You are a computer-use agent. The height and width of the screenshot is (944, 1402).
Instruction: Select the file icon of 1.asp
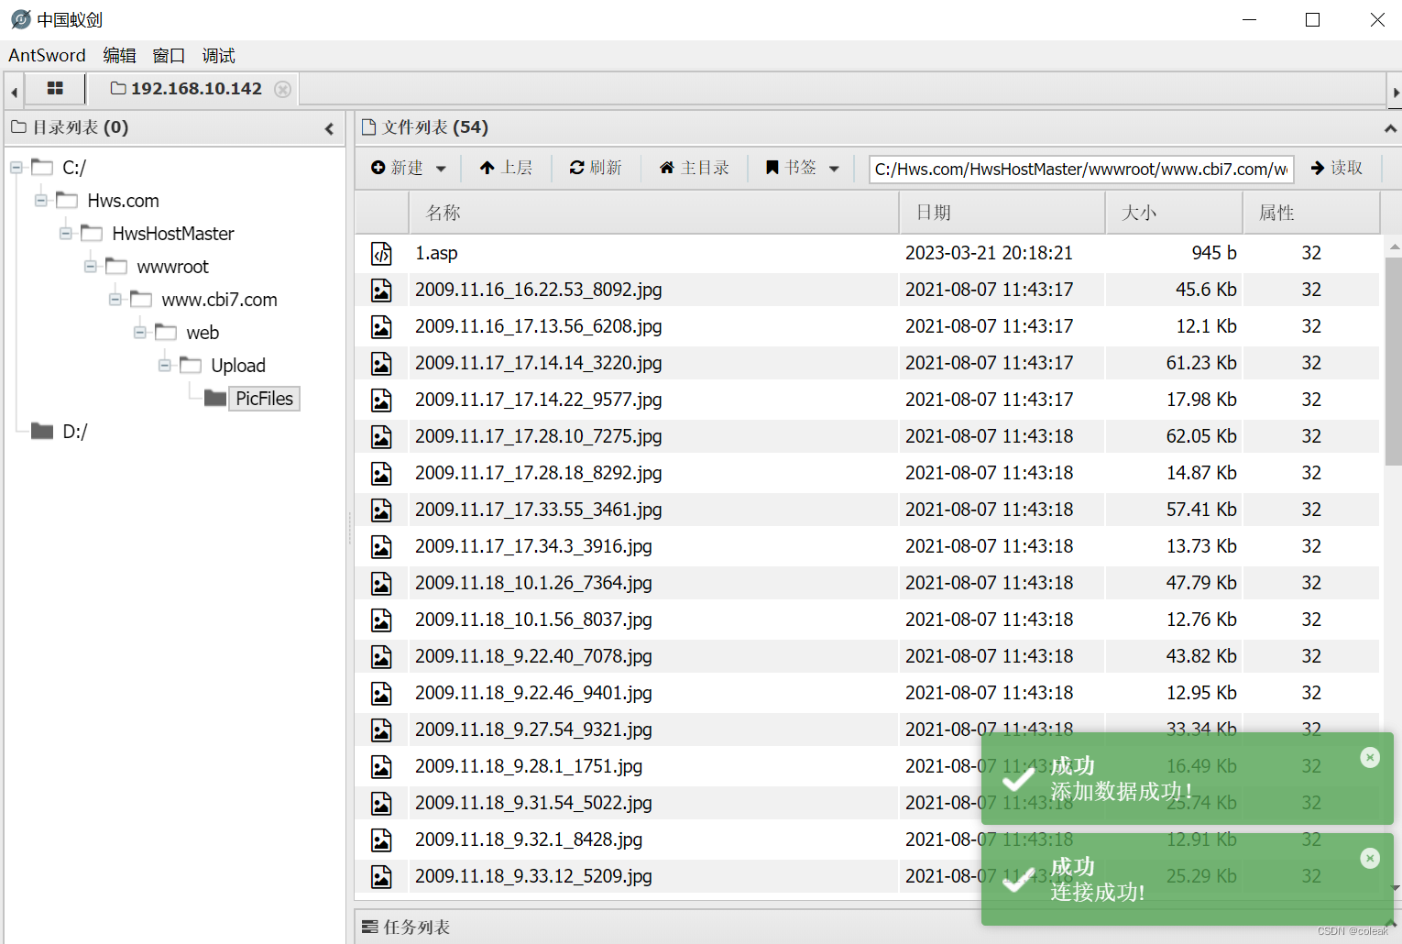381,253
